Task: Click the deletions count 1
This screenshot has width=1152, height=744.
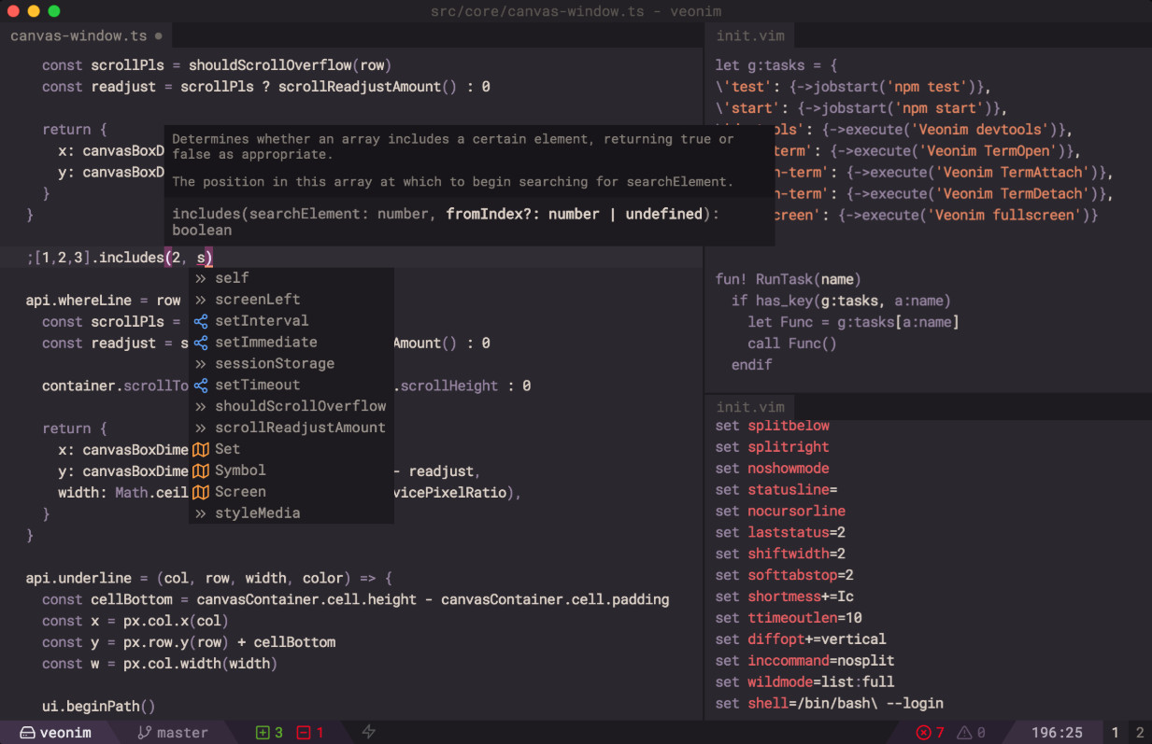Action: pyautogui.click(x=320, y=733)
